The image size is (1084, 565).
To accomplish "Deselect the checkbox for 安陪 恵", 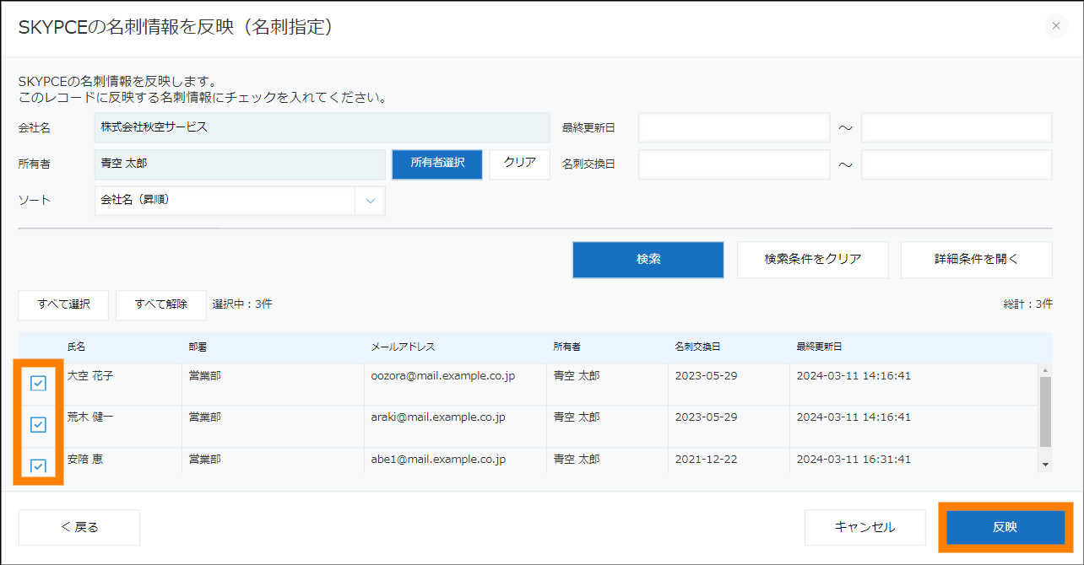I will pyautogui.click(x=38, y=465).
